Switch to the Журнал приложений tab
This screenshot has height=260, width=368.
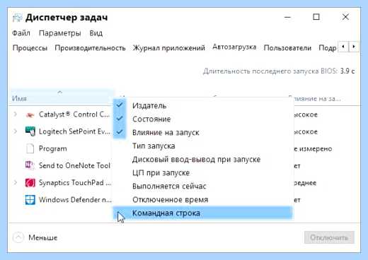click(168, 48)
